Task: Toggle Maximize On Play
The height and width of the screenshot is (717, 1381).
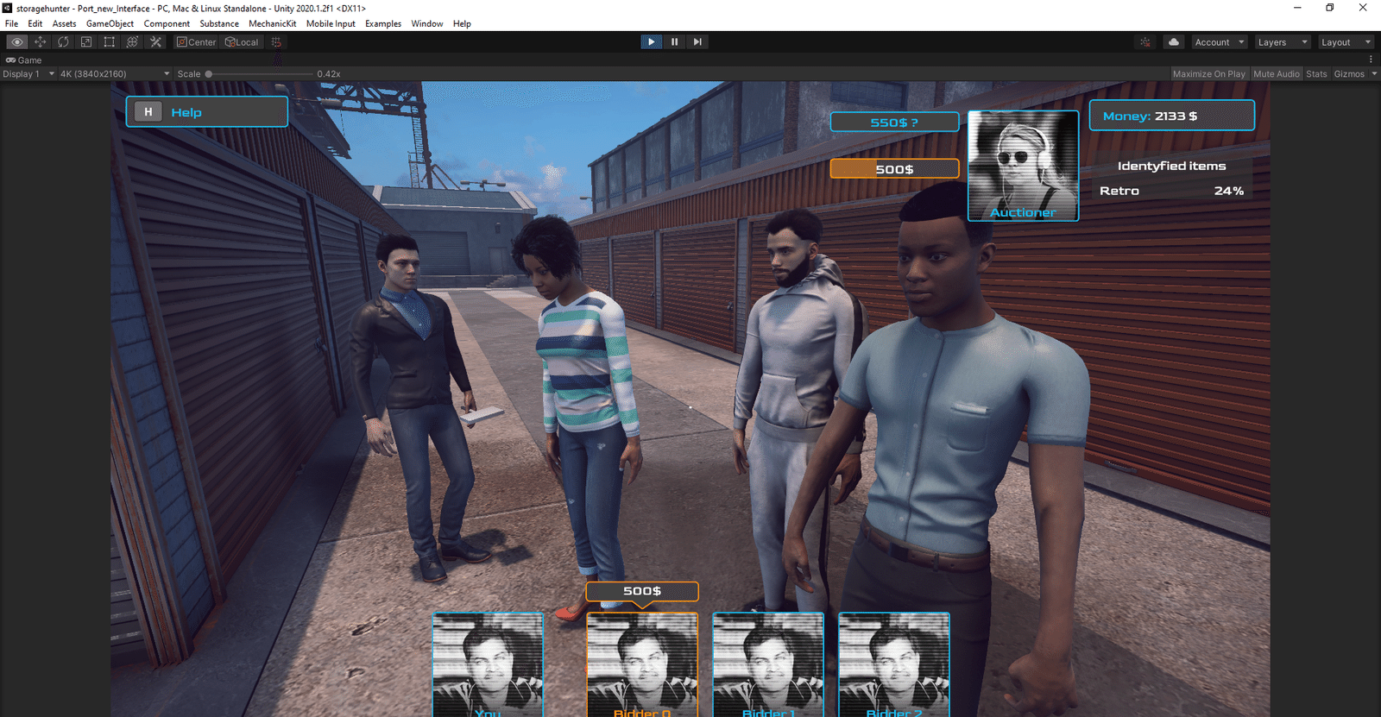Action: 1209,74
